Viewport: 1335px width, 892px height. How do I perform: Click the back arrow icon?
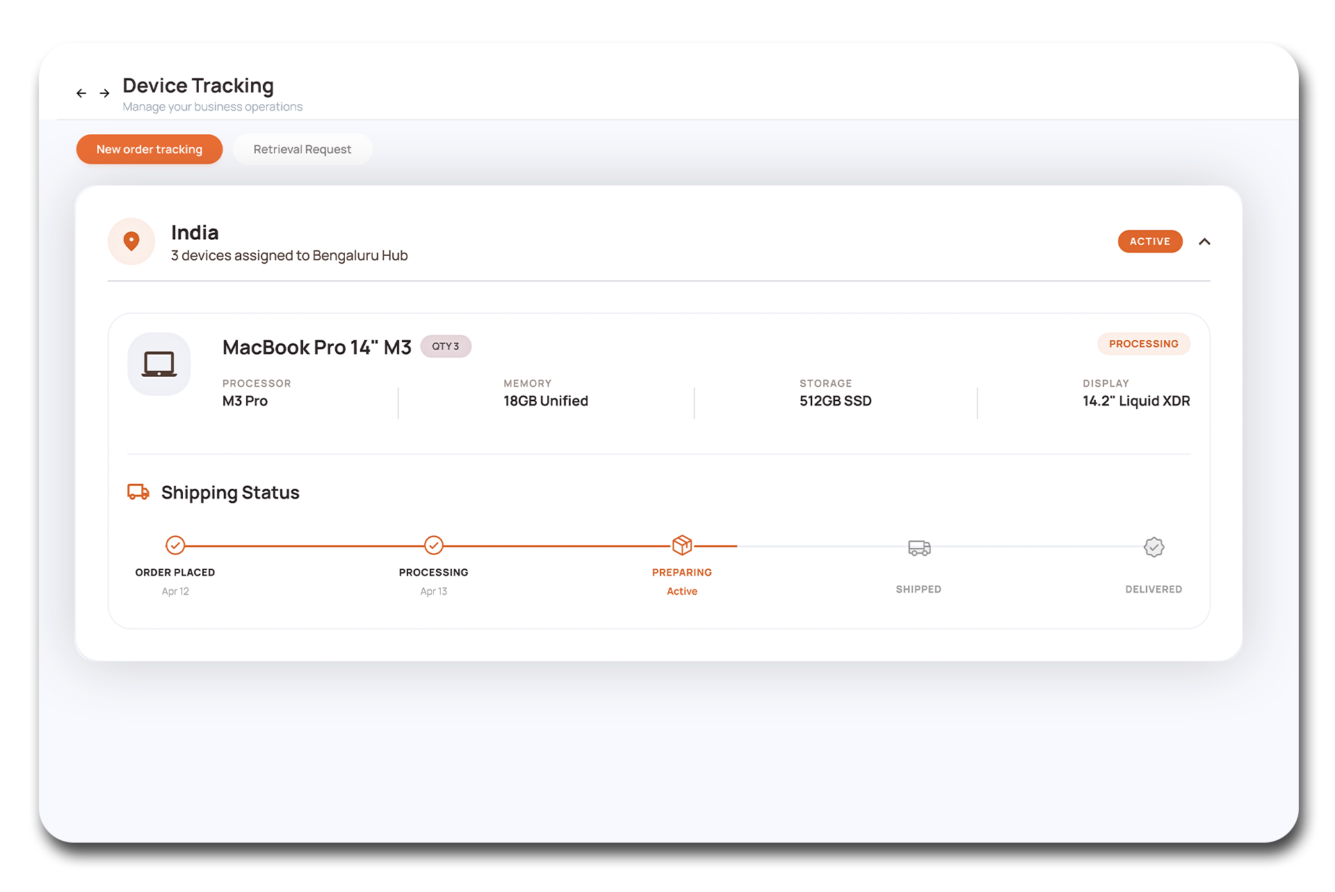[x=81, y=93]
